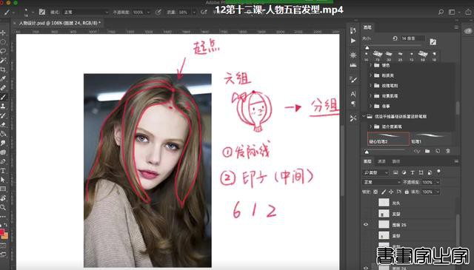Select the Brush tool in the toolbar

click(3, 97)
